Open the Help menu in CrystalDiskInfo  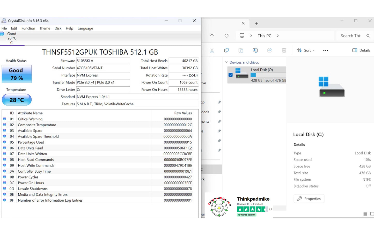point(69,28)
